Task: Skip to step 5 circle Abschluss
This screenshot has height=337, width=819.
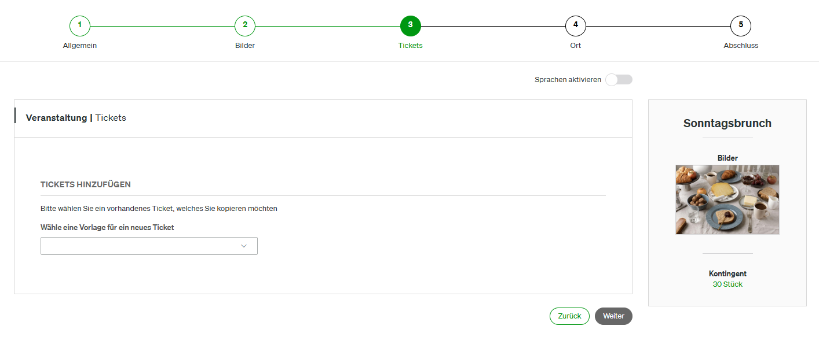Action: [x=741, y=26]
